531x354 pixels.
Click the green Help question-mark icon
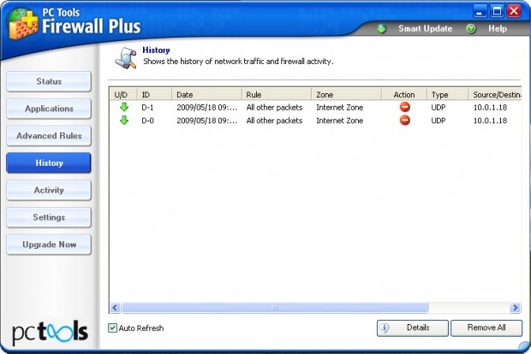pyautogui.click(x=471, y=29)
